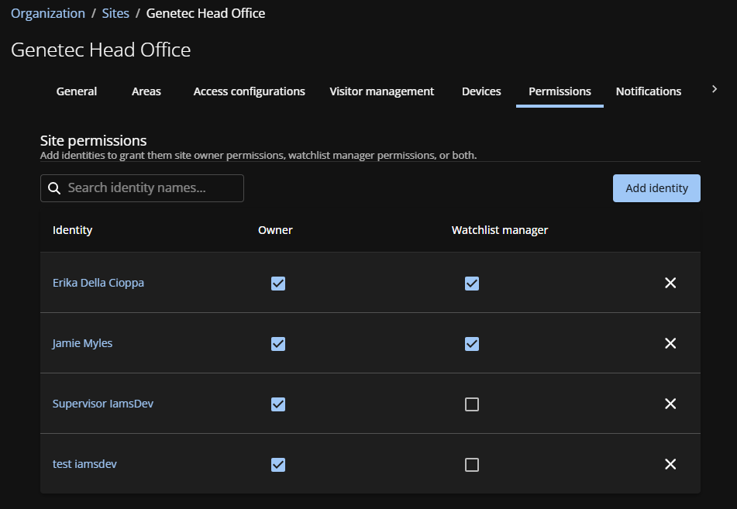
Task: Show more tabs with right chevron
Action: point(715,90)
